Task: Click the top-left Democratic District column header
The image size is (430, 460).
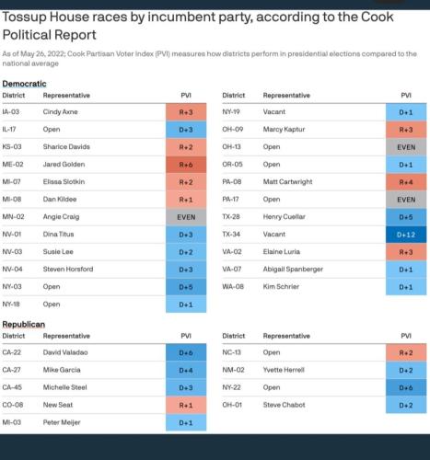Action: [x=14, y=96]
